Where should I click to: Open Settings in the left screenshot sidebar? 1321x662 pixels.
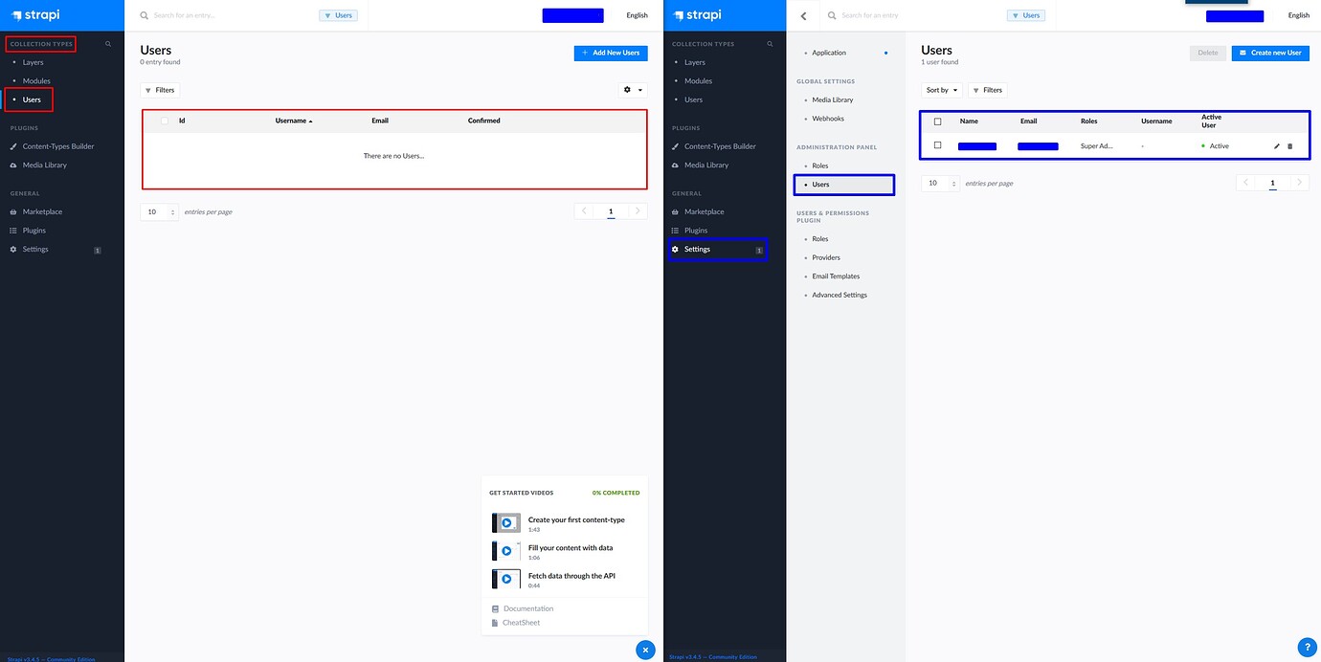pos(35,249)
